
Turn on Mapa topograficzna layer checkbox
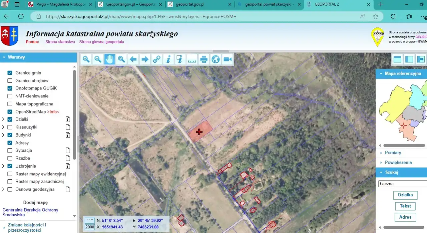10,104
